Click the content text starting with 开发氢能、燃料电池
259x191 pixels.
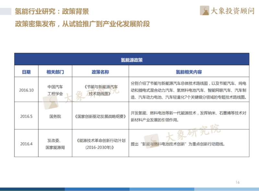pyautogui.click(x=188, y=116)
